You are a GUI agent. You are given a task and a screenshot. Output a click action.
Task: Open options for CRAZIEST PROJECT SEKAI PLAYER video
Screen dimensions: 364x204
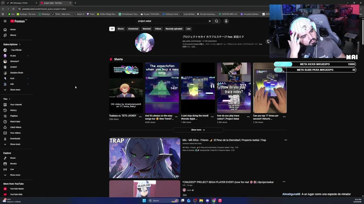[284, 182]
